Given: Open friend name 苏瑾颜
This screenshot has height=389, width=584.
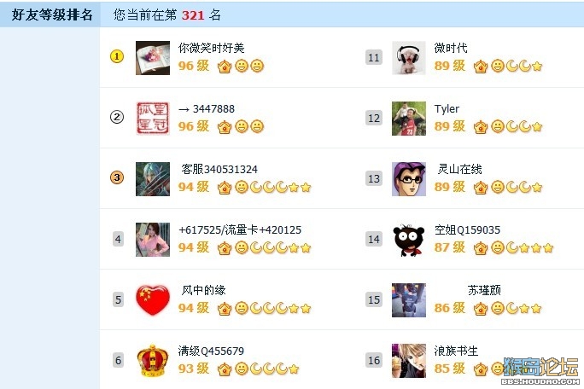Looking at the screenshot, I should tap(484, 290).
